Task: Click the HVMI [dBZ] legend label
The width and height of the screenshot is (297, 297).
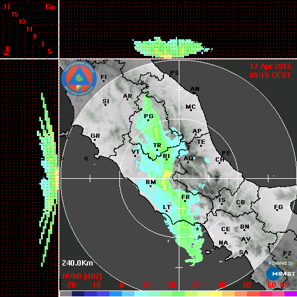Action: pyautogui.click(x=82, y=276)
